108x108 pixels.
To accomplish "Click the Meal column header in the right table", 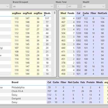I will (63, 13).
